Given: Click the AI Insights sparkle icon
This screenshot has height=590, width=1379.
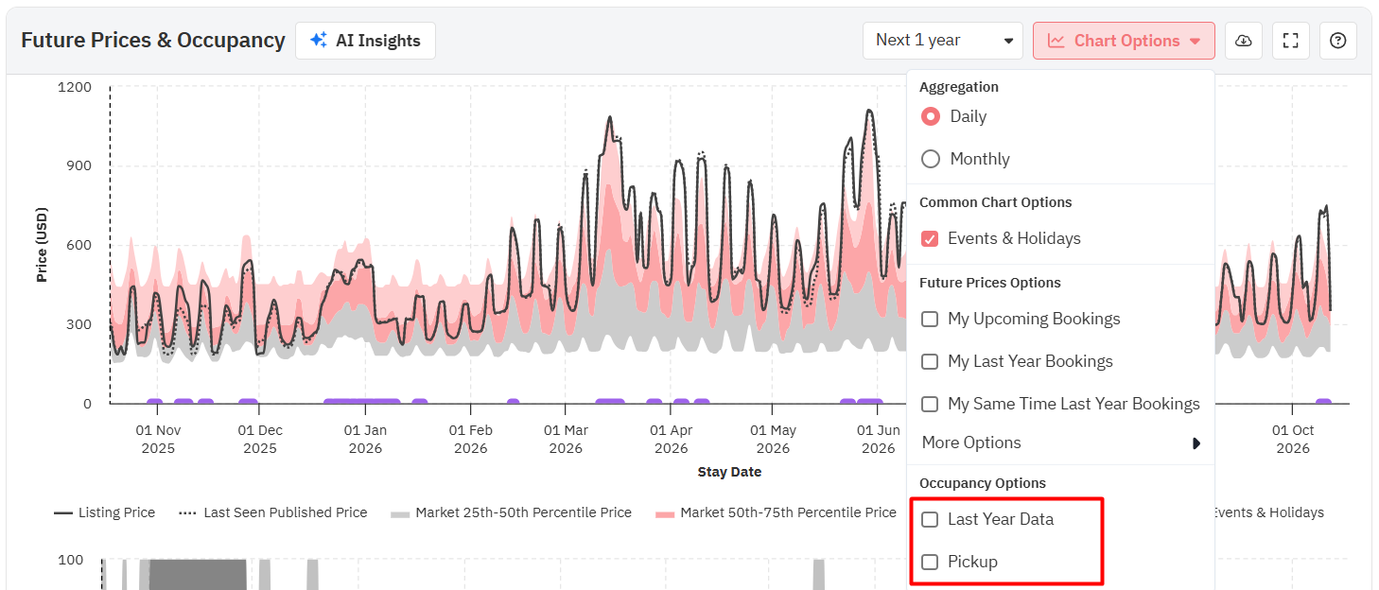Looking at the screenshot, I should [x=319, y=41].
